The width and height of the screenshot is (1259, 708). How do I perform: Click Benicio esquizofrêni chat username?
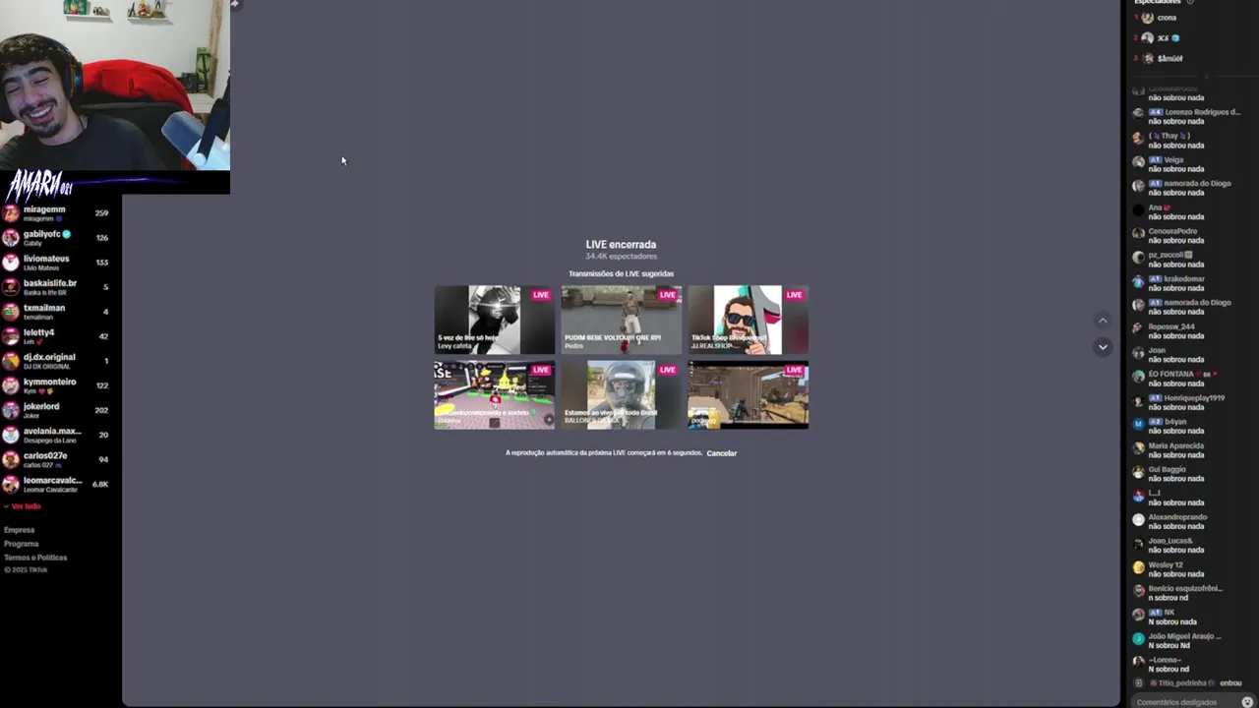[1185, 588]
